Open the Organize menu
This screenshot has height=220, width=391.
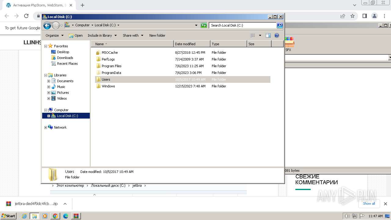click(x=54, y=35)
